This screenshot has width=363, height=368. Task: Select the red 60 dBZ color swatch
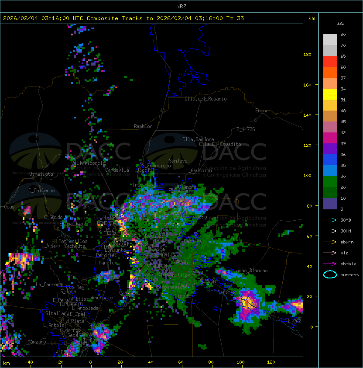click(x=330, y=62)
